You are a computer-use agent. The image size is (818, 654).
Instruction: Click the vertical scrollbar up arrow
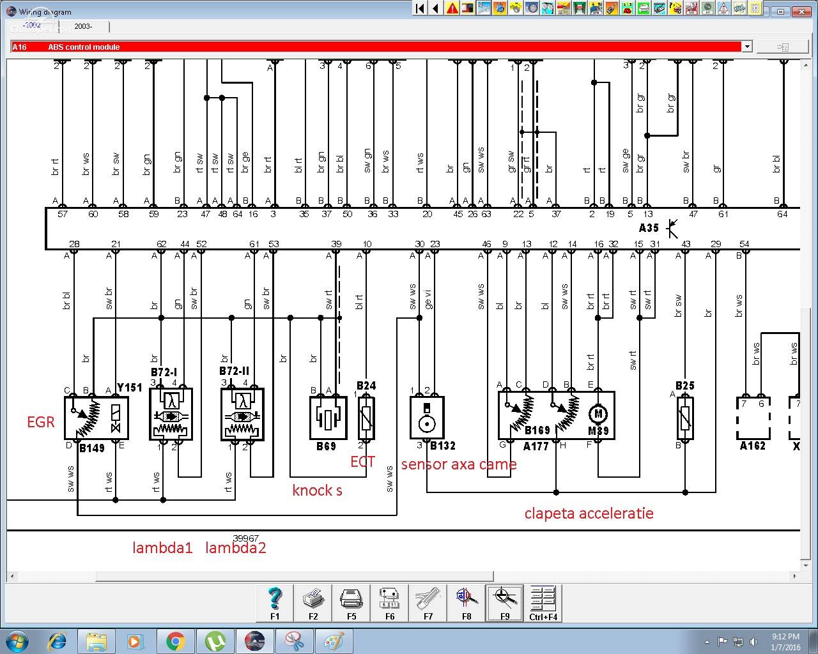(x=806, y=65)
